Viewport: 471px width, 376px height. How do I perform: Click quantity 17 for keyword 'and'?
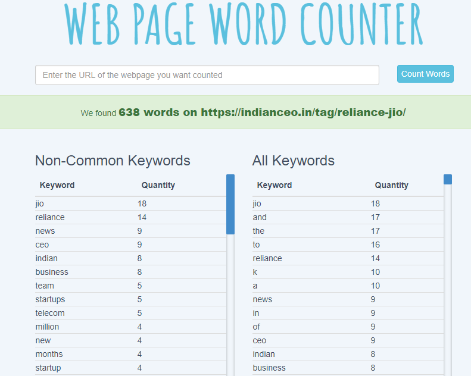375,217
